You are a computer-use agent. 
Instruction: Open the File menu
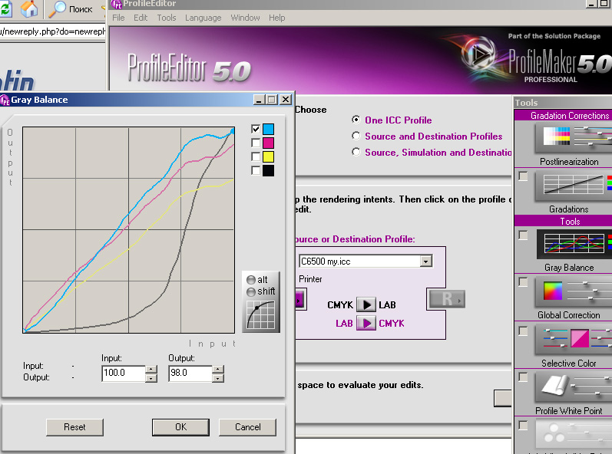tap(118, 18)
